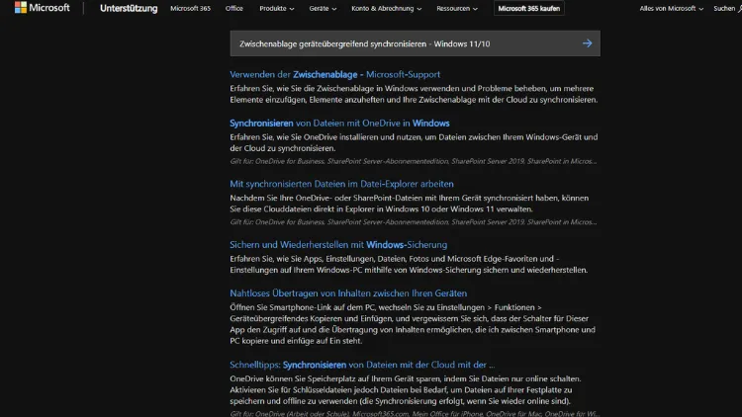Click the description starting 'Öffnen Sie Smartphone-Link'

(x=413, y=324)
